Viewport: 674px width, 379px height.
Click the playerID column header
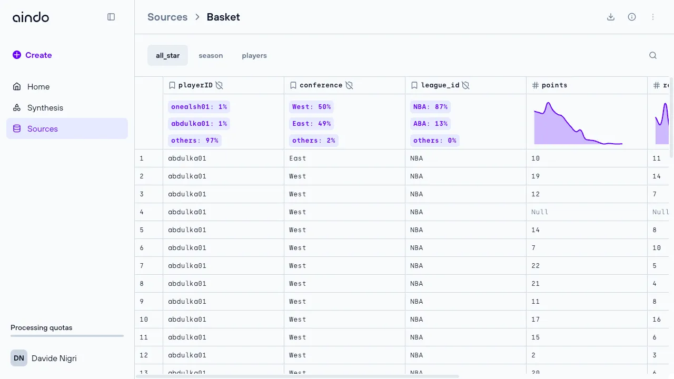224,85
